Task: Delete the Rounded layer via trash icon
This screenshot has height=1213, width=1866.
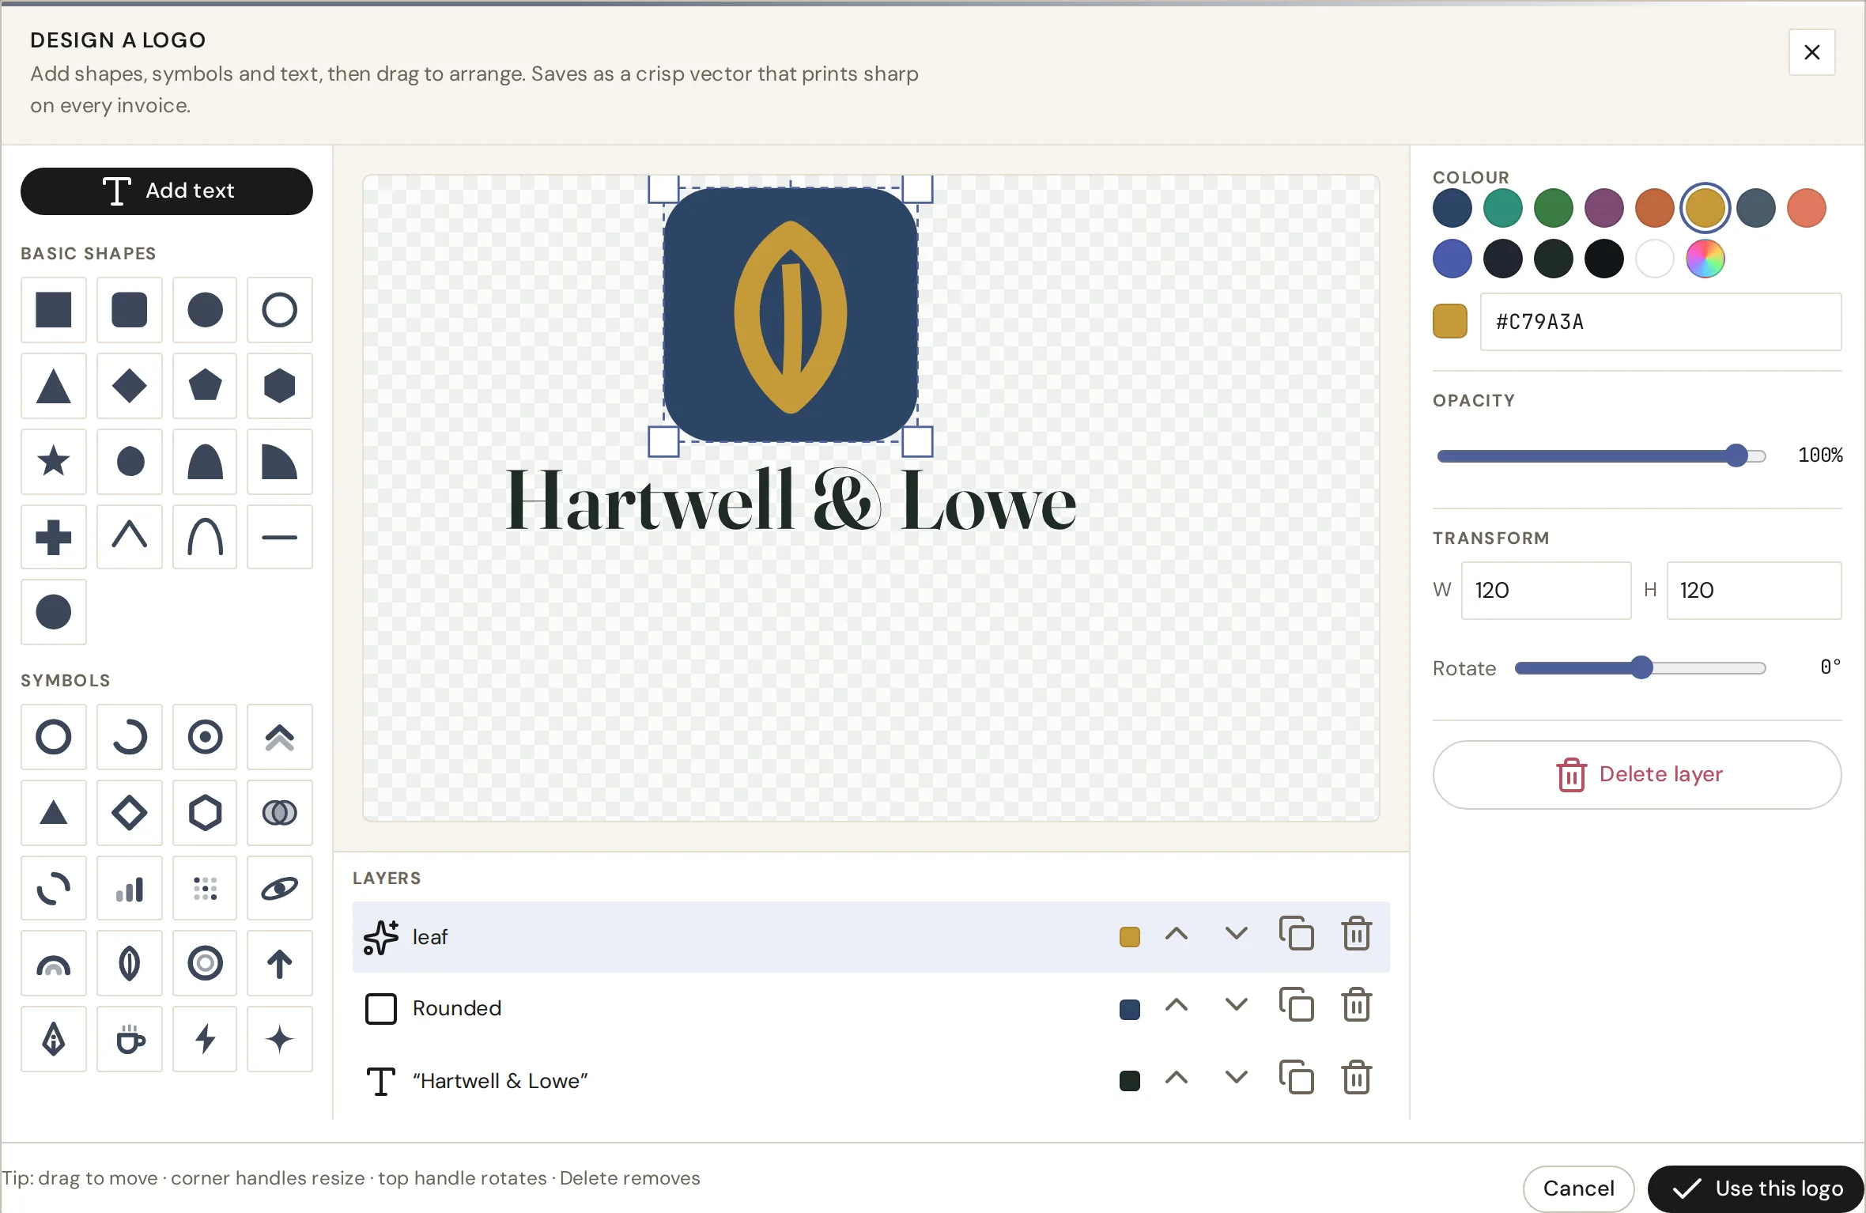Action: coord(1357,1006)
